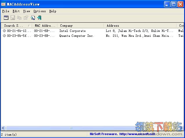Open the Edit menu
Viewport: 185px width, 138px height.
[x=16, y=11]
